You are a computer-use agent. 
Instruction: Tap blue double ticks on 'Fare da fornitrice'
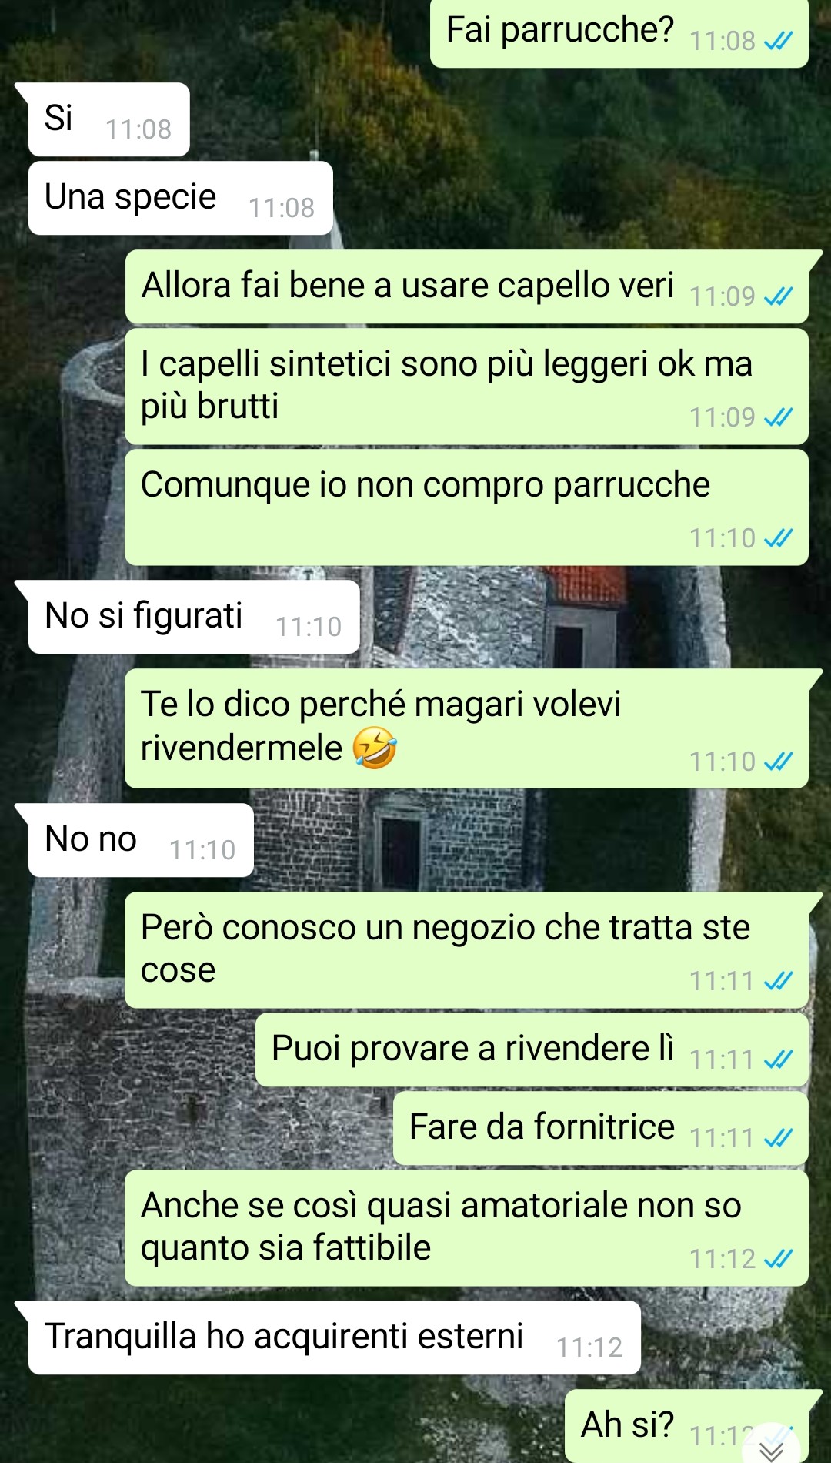tap(778, 1137)
